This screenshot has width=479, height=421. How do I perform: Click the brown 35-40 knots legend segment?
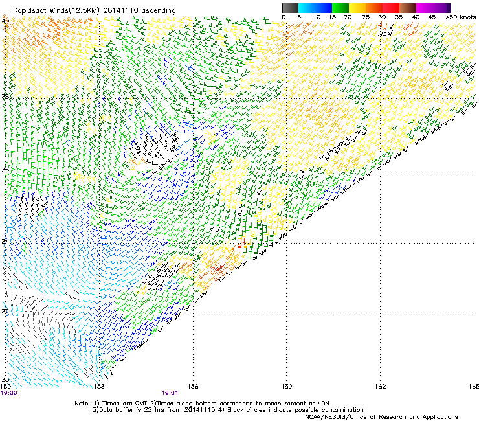(x=408, y=8)
